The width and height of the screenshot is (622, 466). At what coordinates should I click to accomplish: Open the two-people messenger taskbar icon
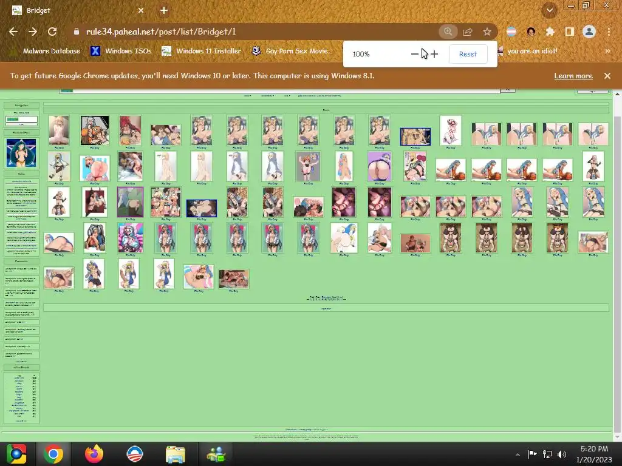click(216, 454)
